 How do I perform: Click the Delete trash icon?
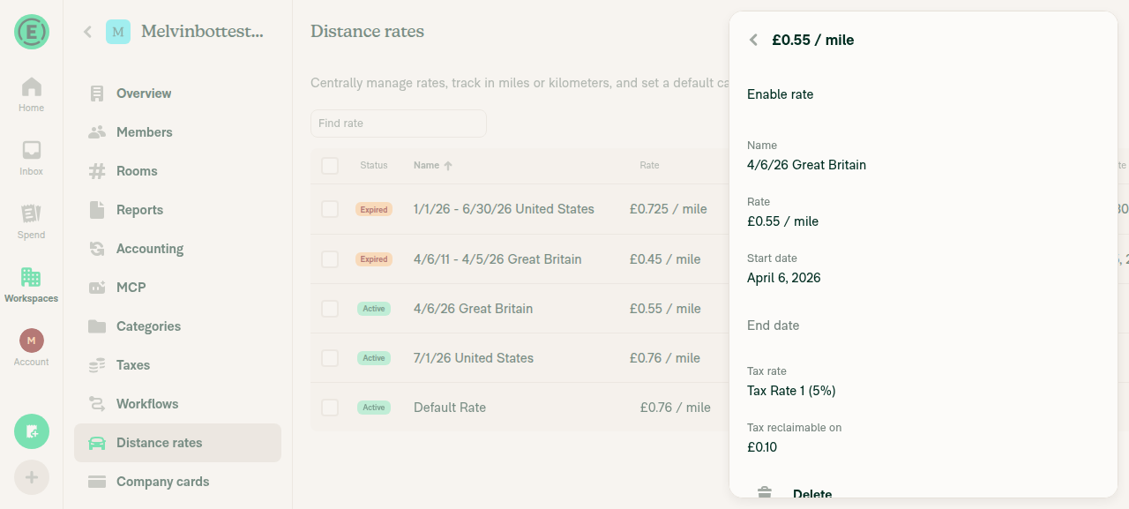click(765, 494)
